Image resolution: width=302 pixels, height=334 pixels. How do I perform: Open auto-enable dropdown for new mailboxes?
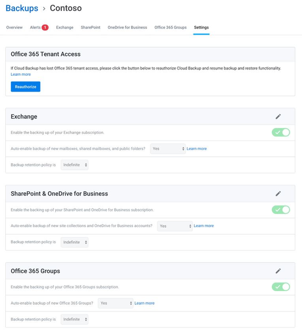[168, 149]
